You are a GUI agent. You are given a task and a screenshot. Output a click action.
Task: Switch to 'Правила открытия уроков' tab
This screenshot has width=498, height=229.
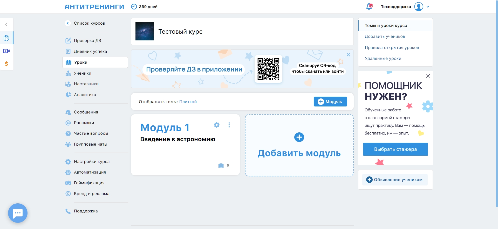[392, 48]
